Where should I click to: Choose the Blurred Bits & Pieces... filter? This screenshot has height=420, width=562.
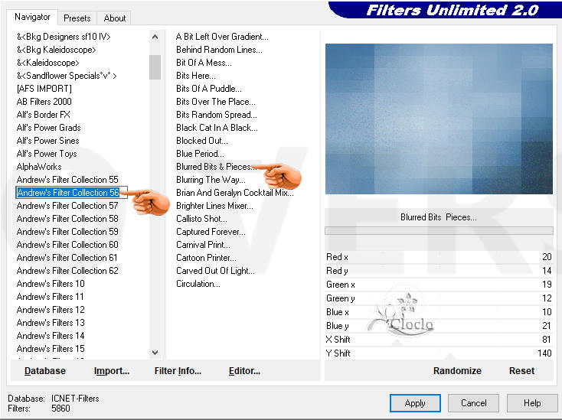click(x=216, y=167)
